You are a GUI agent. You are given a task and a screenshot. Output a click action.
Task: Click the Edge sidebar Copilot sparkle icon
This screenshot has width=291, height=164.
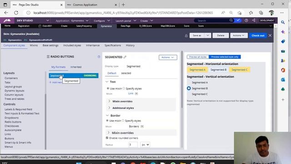point(283,32)
